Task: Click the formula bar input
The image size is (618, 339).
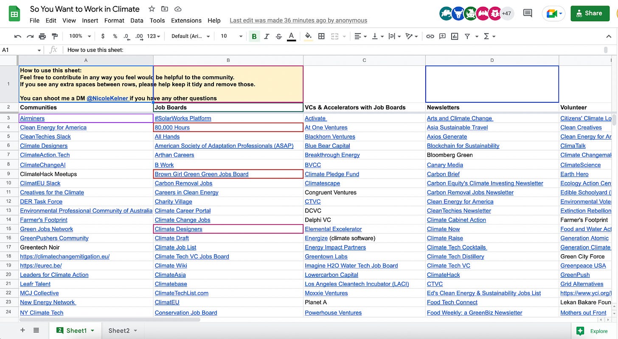Action: pos(333,50)
